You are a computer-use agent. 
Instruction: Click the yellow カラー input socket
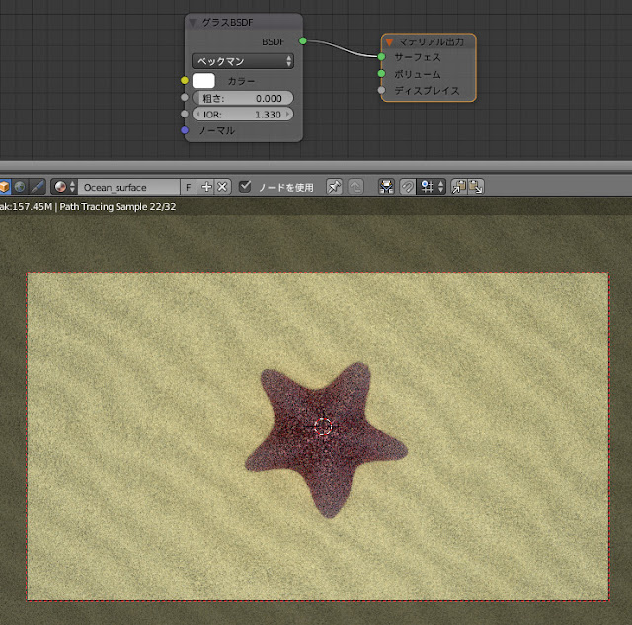[185, 81]
